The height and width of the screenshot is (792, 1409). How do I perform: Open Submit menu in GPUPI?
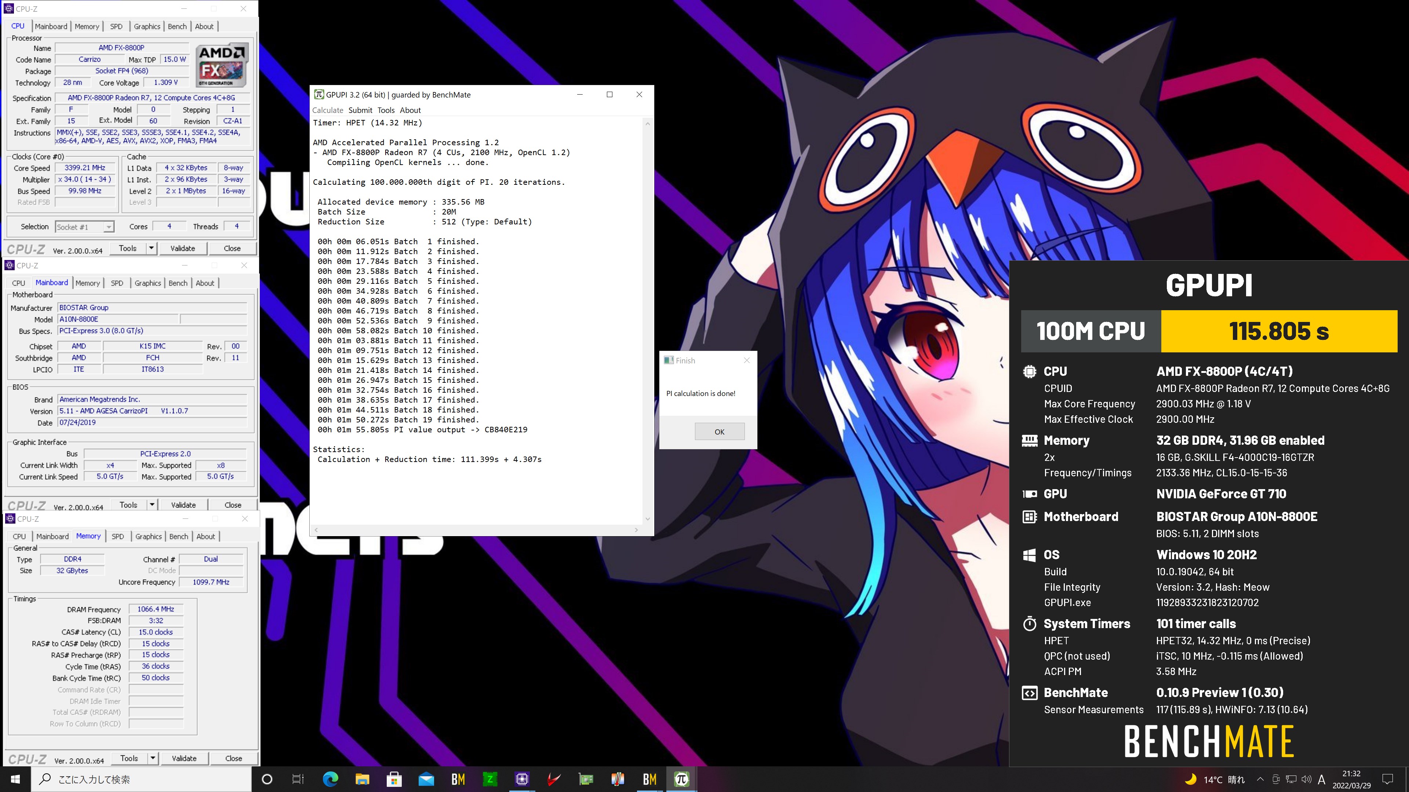[360, 110]
